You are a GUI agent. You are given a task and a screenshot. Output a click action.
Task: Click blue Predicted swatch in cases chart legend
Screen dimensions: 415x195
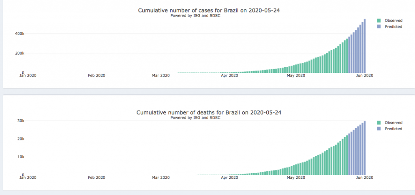click(x=379, y=27)
